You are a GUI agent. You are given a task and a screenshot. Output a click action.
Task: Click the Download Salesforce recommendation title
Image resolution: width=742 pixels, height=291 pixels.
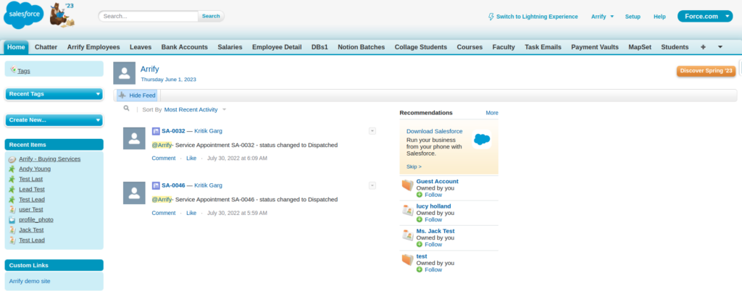click(x=435, y=131)
